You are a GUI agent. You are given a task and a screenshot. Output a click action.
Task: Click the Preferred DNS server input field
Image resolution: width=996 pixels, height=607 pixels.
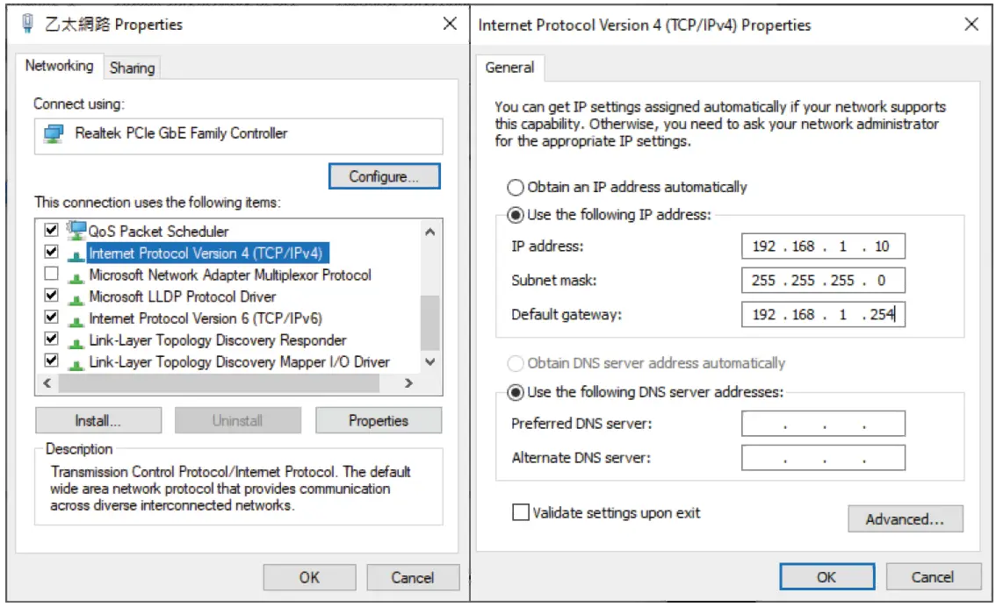click(823, 424)
